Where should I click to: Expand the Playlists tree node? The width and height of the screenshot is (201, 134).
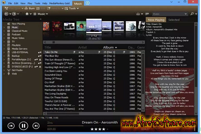coord(4,45)
